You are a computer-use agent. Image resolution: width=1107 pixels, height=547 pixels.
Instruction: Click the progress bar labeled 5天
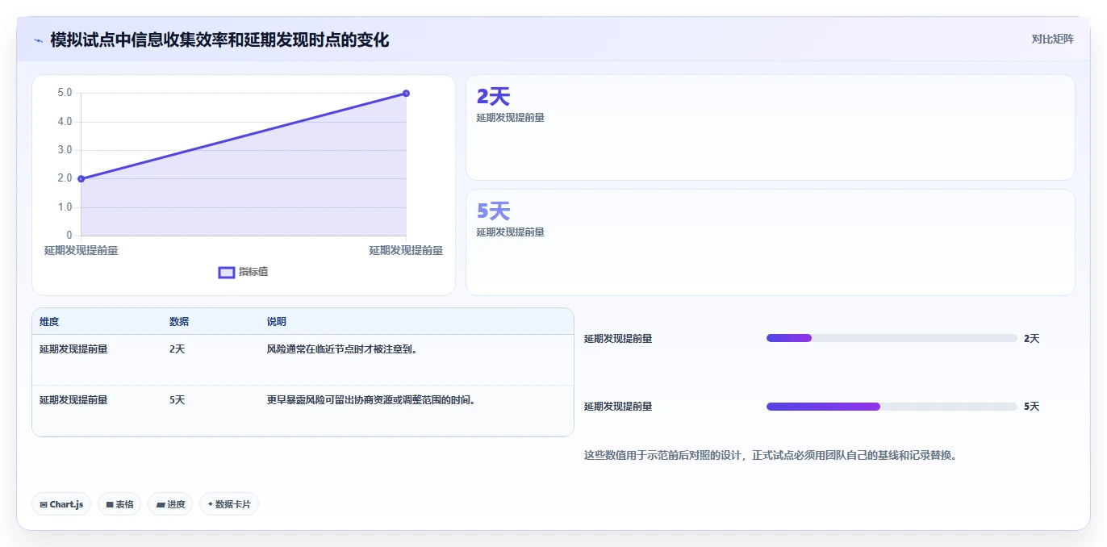pyautogui.click(x=892, y=407)
